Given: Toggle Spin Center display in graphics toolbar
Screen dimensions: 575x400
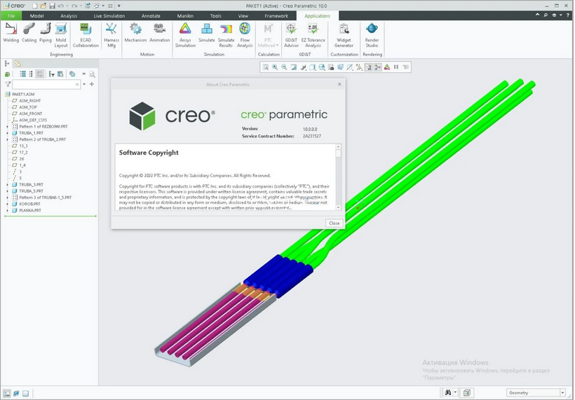Looking at the screenshot, I should pyautogui.click(x=377, y=67).
